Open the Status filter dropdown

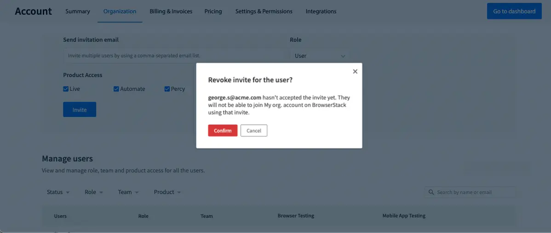click(58, 192)
